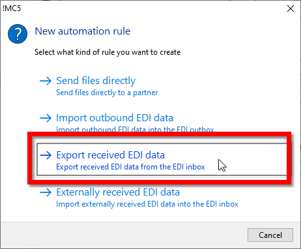Click the Cancel button
Viewport: 301px width, 249px height.
pyautogui.click(x=270, y=235)
